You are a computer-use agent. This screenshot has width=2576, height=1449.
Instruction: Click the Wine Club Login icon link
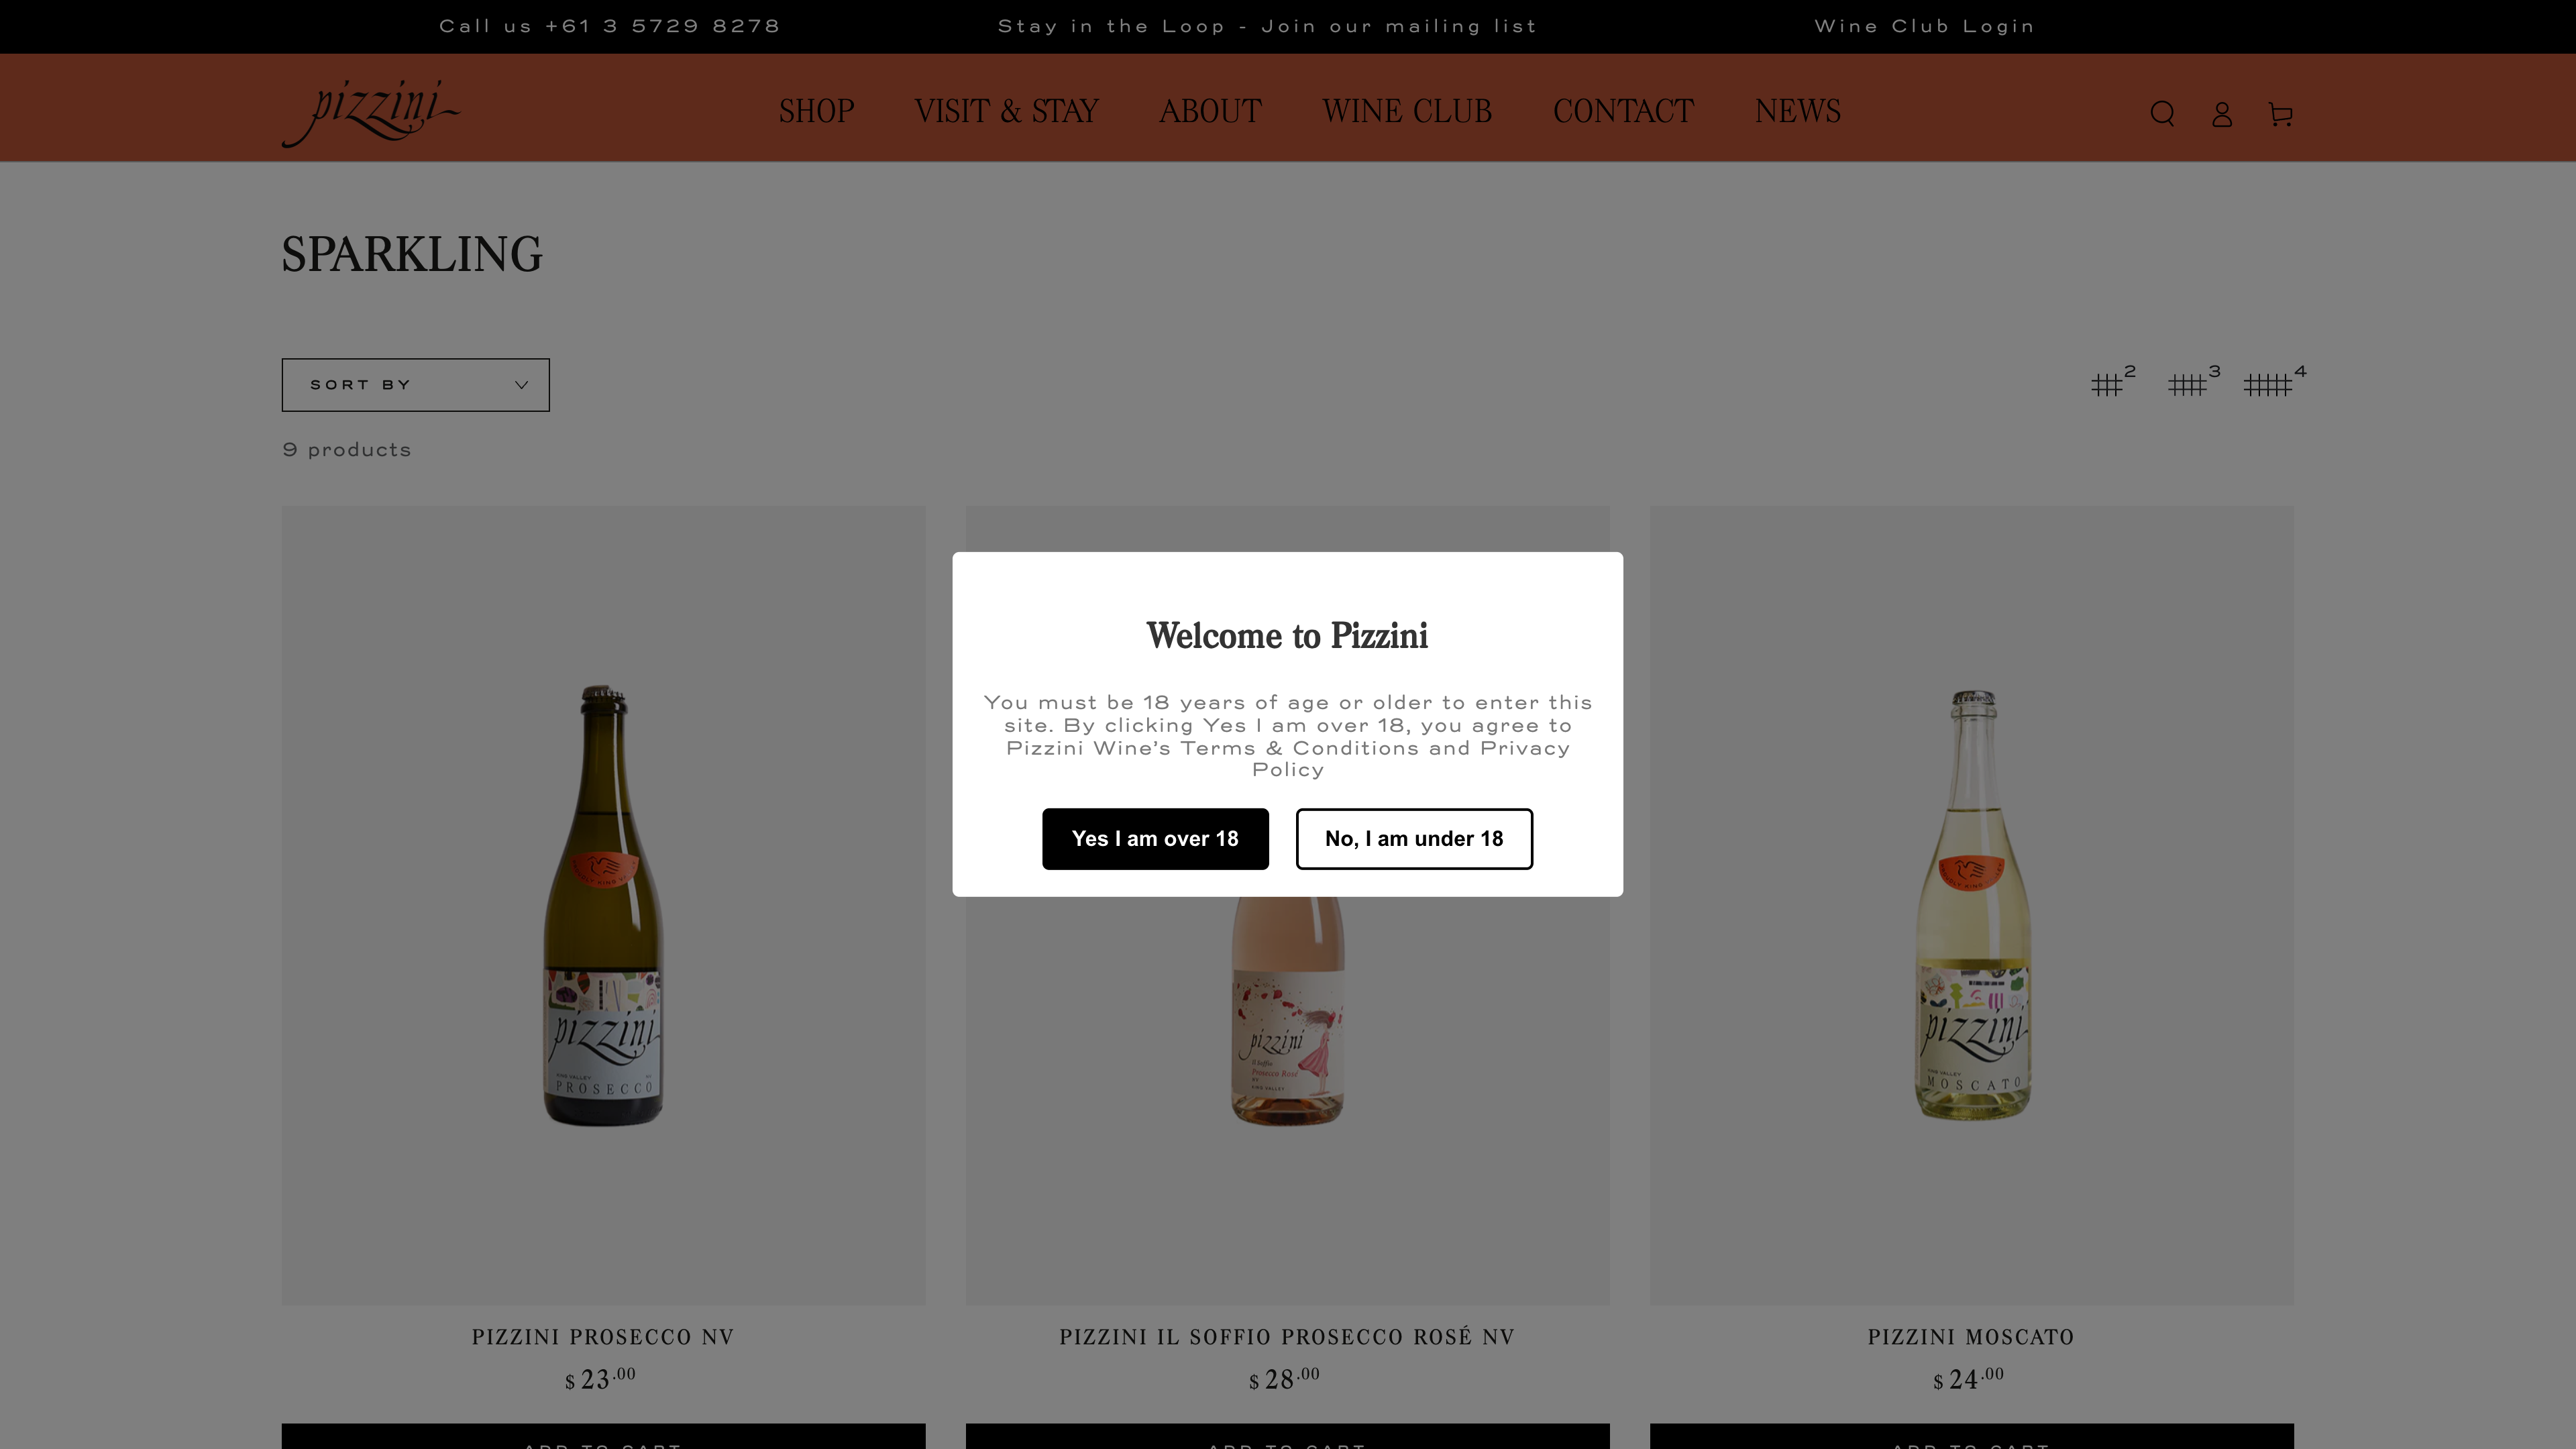(x=1925, y=25)
